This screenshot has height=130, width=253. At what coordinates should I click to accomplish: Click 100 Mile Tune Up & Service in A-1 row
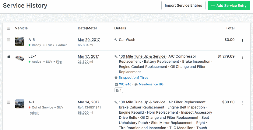(142, 102)
